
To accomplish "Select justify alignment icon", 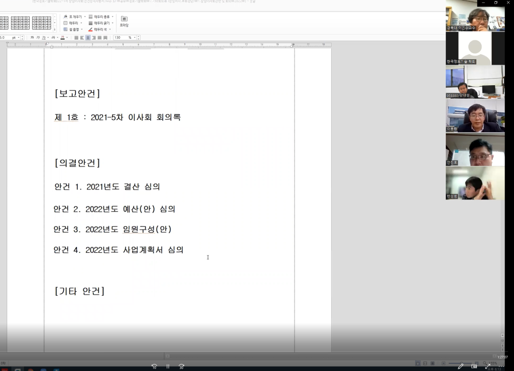I will [x=76, y=38].
